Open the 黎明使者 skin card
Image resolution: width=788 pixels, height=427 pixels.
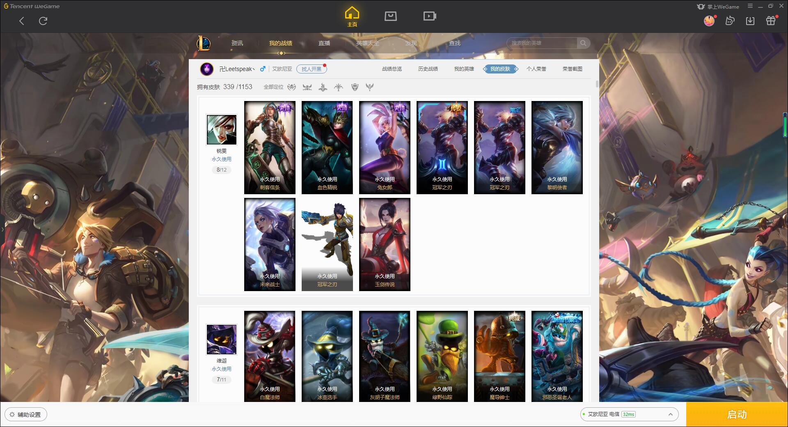(x=557, y=147)
